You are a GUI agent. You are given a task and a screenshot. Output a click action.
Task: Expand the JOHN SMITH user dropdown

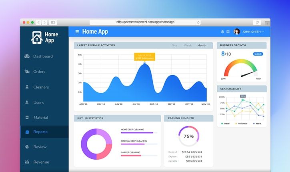253,32
